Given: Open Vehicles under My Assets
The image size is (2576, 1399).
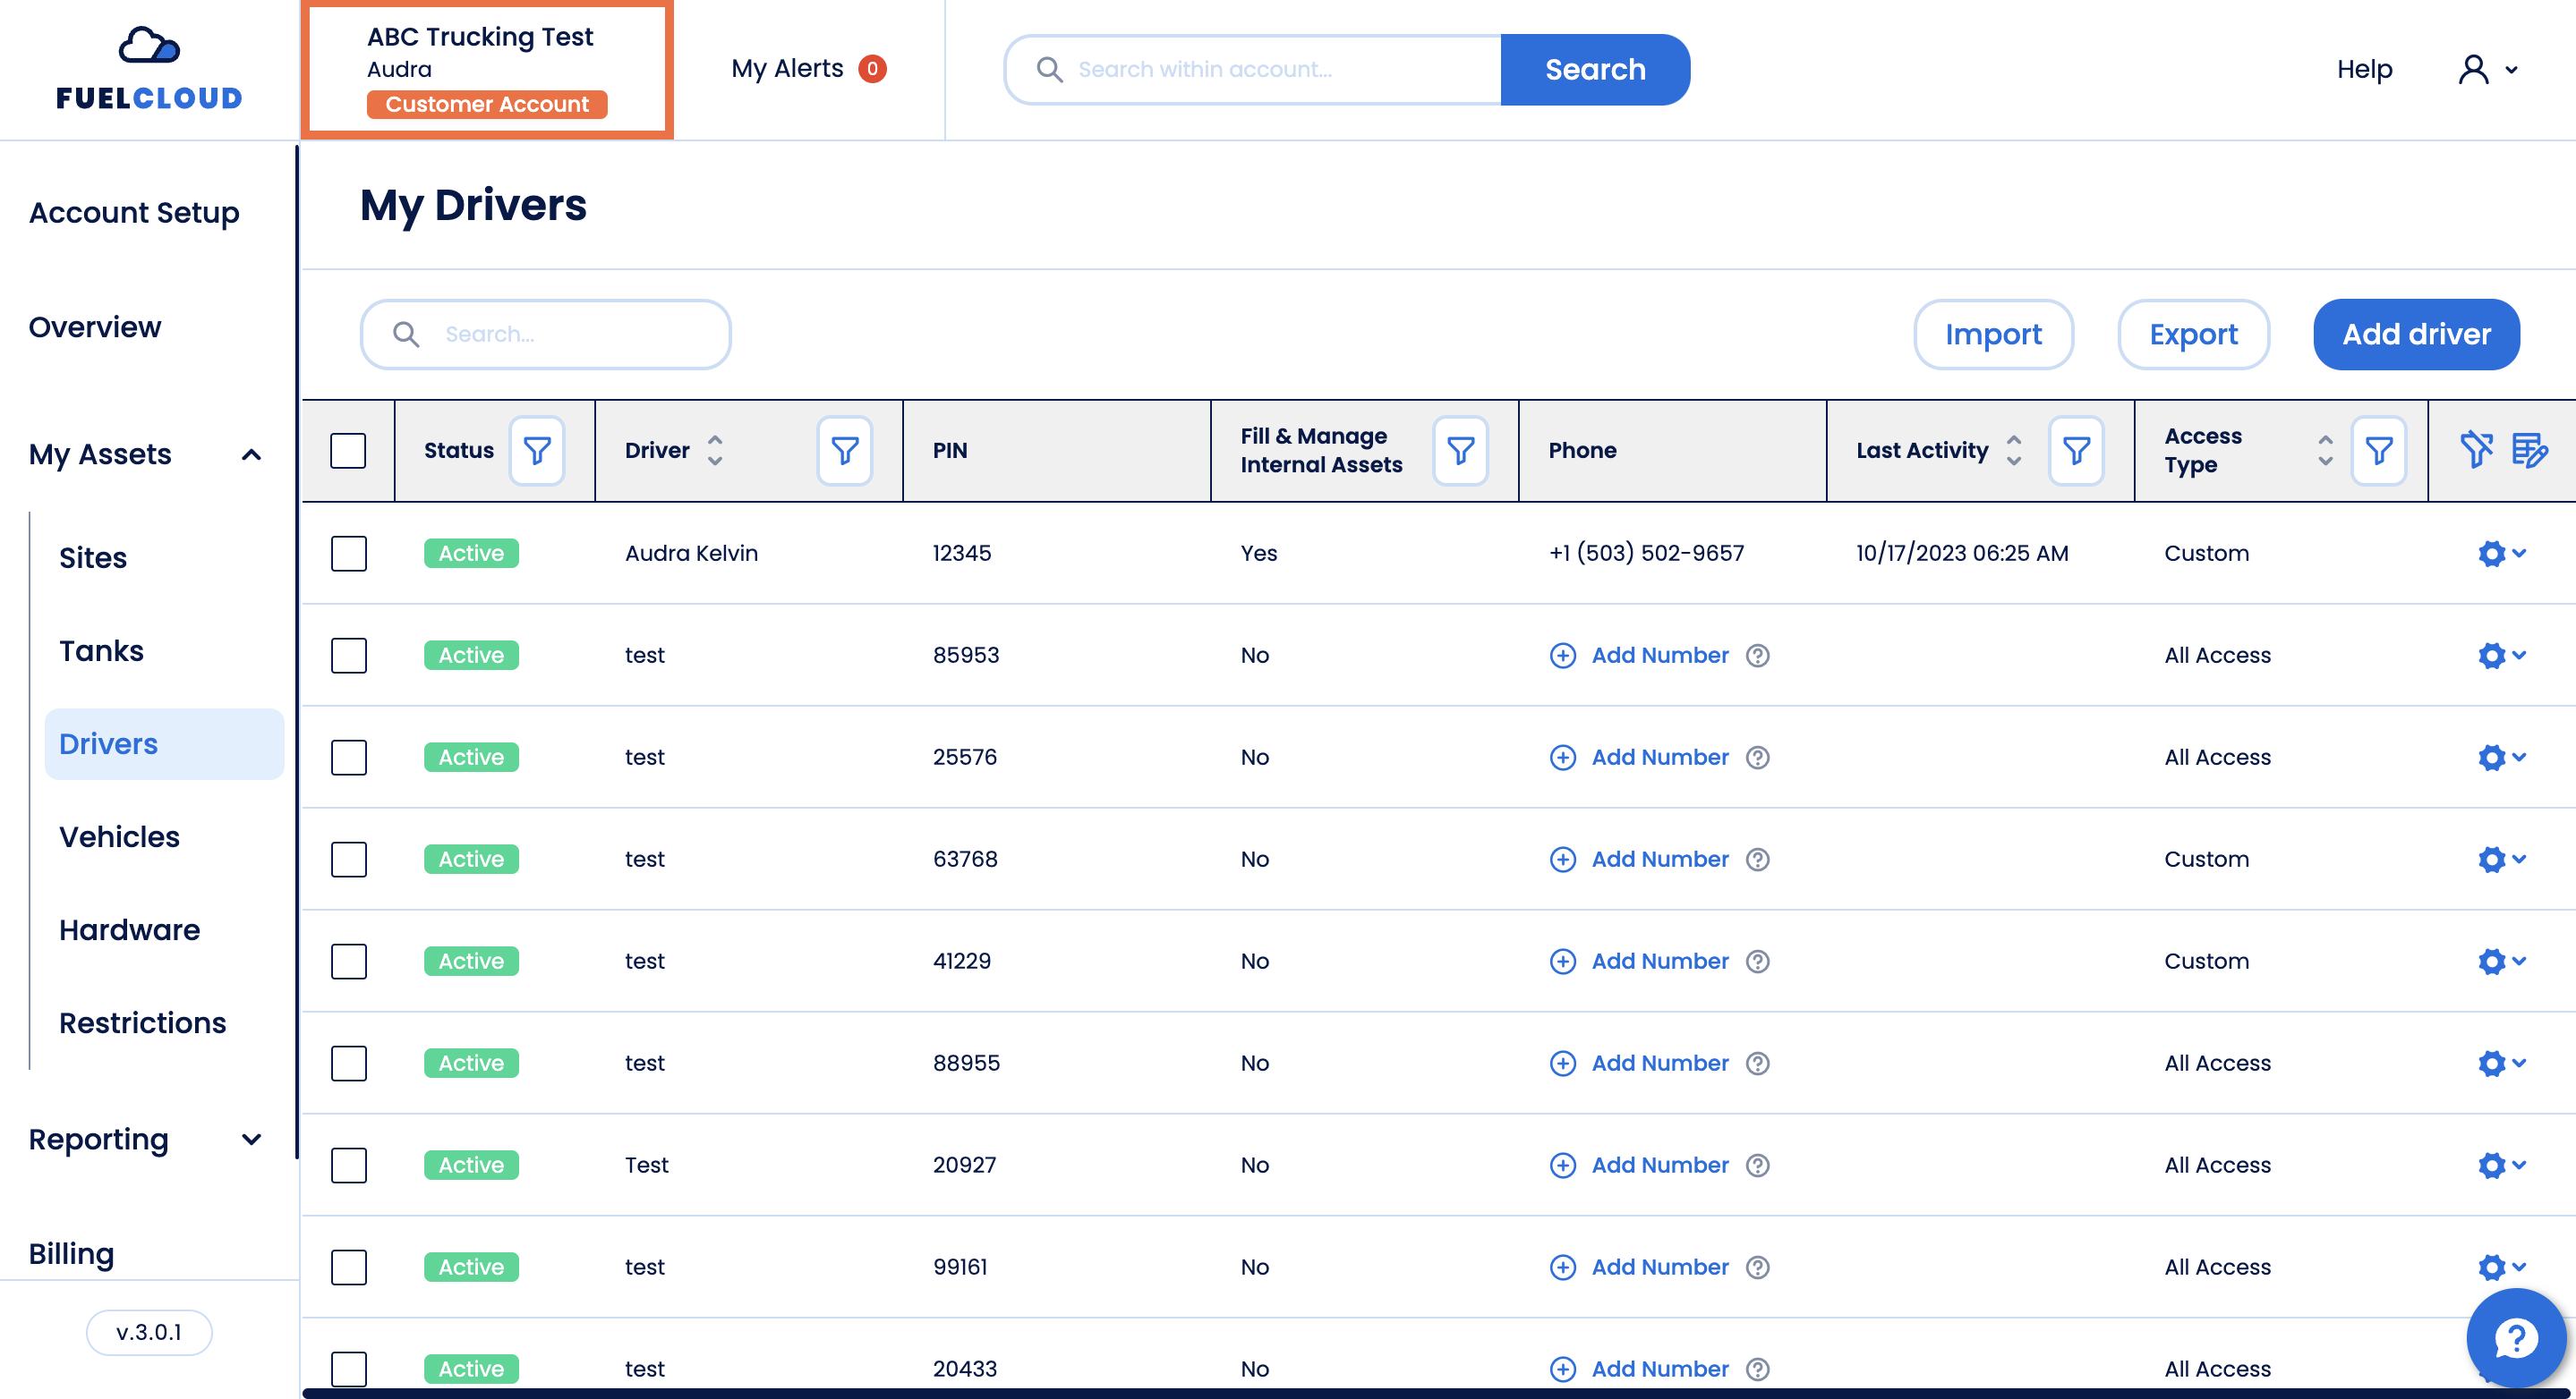Looking at the screenshot, I should tap(119, 836).
